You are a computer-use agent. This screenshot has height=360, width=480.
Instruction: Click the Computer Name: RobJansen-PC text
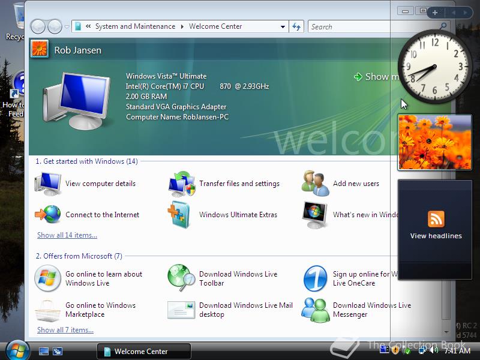[177, 117]
